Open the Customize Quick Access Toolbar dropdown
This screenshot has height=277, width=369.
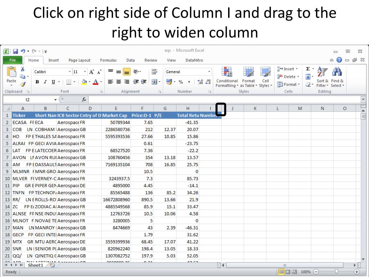coord(46,51)
